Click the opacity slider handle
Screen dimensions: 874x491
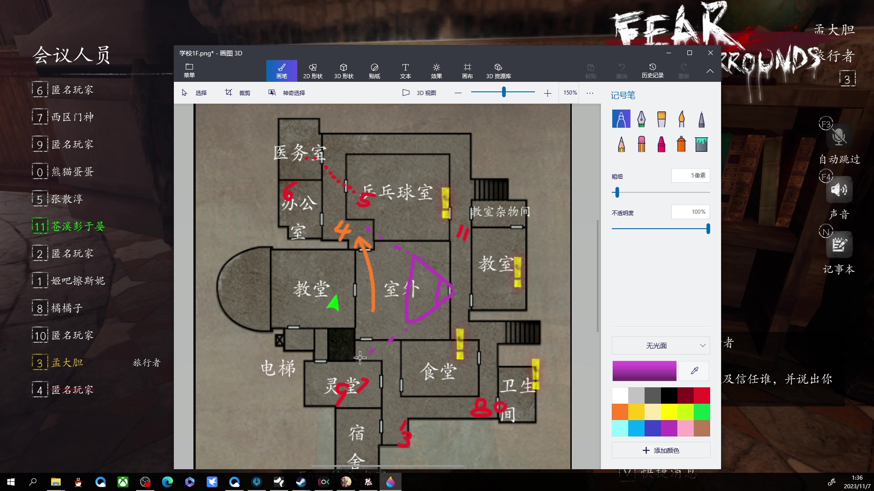pyautogui.click(x=708, y=229)
